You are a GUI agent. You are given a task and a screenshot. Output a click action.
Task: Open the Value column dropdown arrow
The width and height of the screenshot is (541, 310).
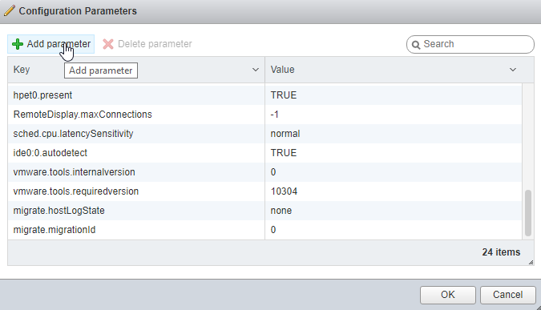click(513, 70)
